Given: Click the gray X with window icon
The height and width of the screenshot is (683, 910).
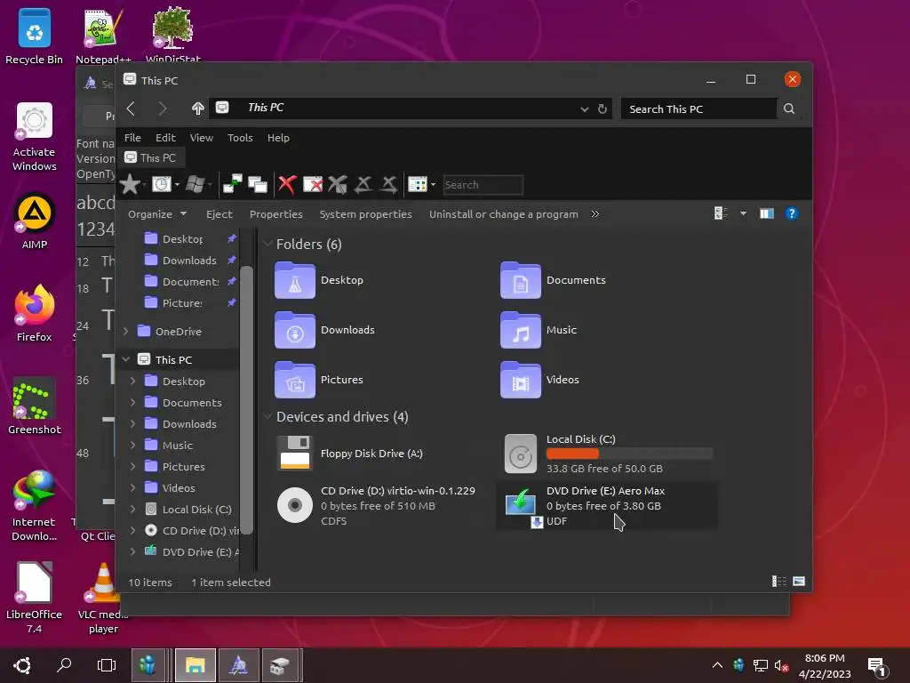Looking at the screenshot, I should [337, 185].
